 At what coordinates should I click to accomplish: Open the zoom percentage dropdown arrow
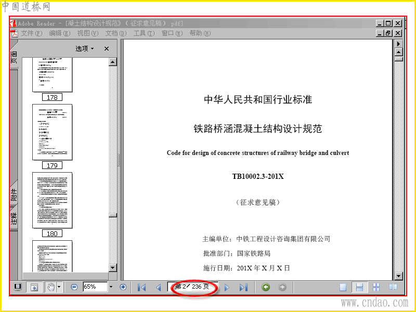[x=111, y=287]
